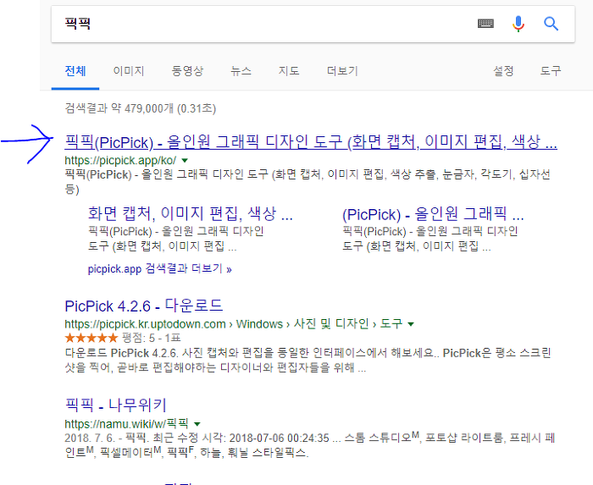Image resolution: width=593 pixels, height=485 pixels.
Task: Click result count 검색결과 약 479,000개
Action: [141, 109]
